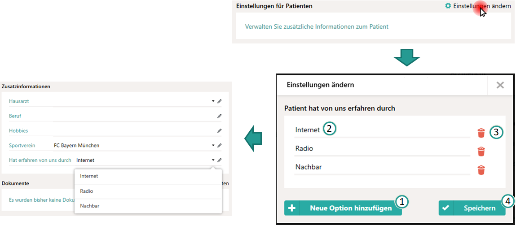This screenshot has width=516, height=225.
Task: Close the Einstellungen ändern dialog
Action: tap(500, 85)
